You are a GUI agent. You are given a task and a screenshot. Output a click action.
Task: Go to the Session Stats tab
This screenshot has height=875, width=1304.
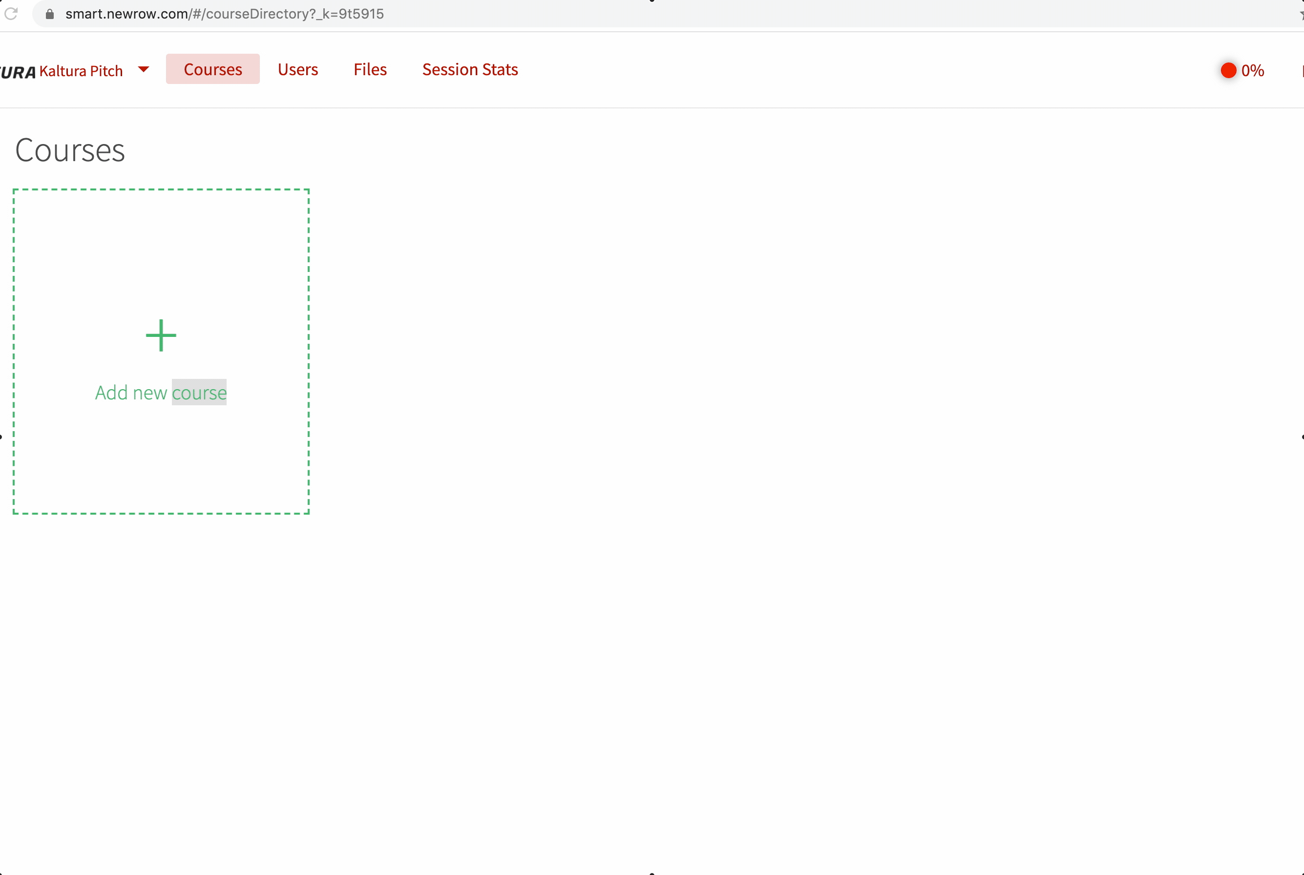click(470, 69)
